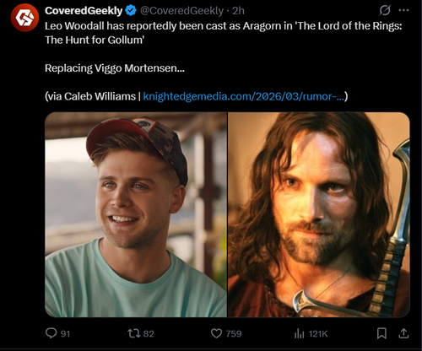Open the Grok explain-post icon
This screenshot has width=422, height=351.
pos(385,10)
